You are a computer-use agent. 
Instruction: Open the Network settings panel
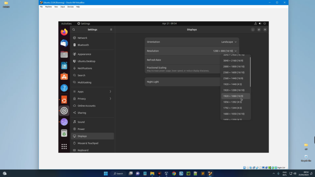92,38
